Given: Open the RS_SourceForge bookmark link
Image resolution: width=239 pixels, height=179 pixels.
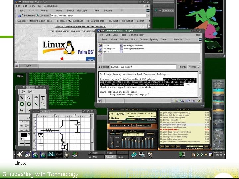Looking at the screenshot, I should pos(95,21).
